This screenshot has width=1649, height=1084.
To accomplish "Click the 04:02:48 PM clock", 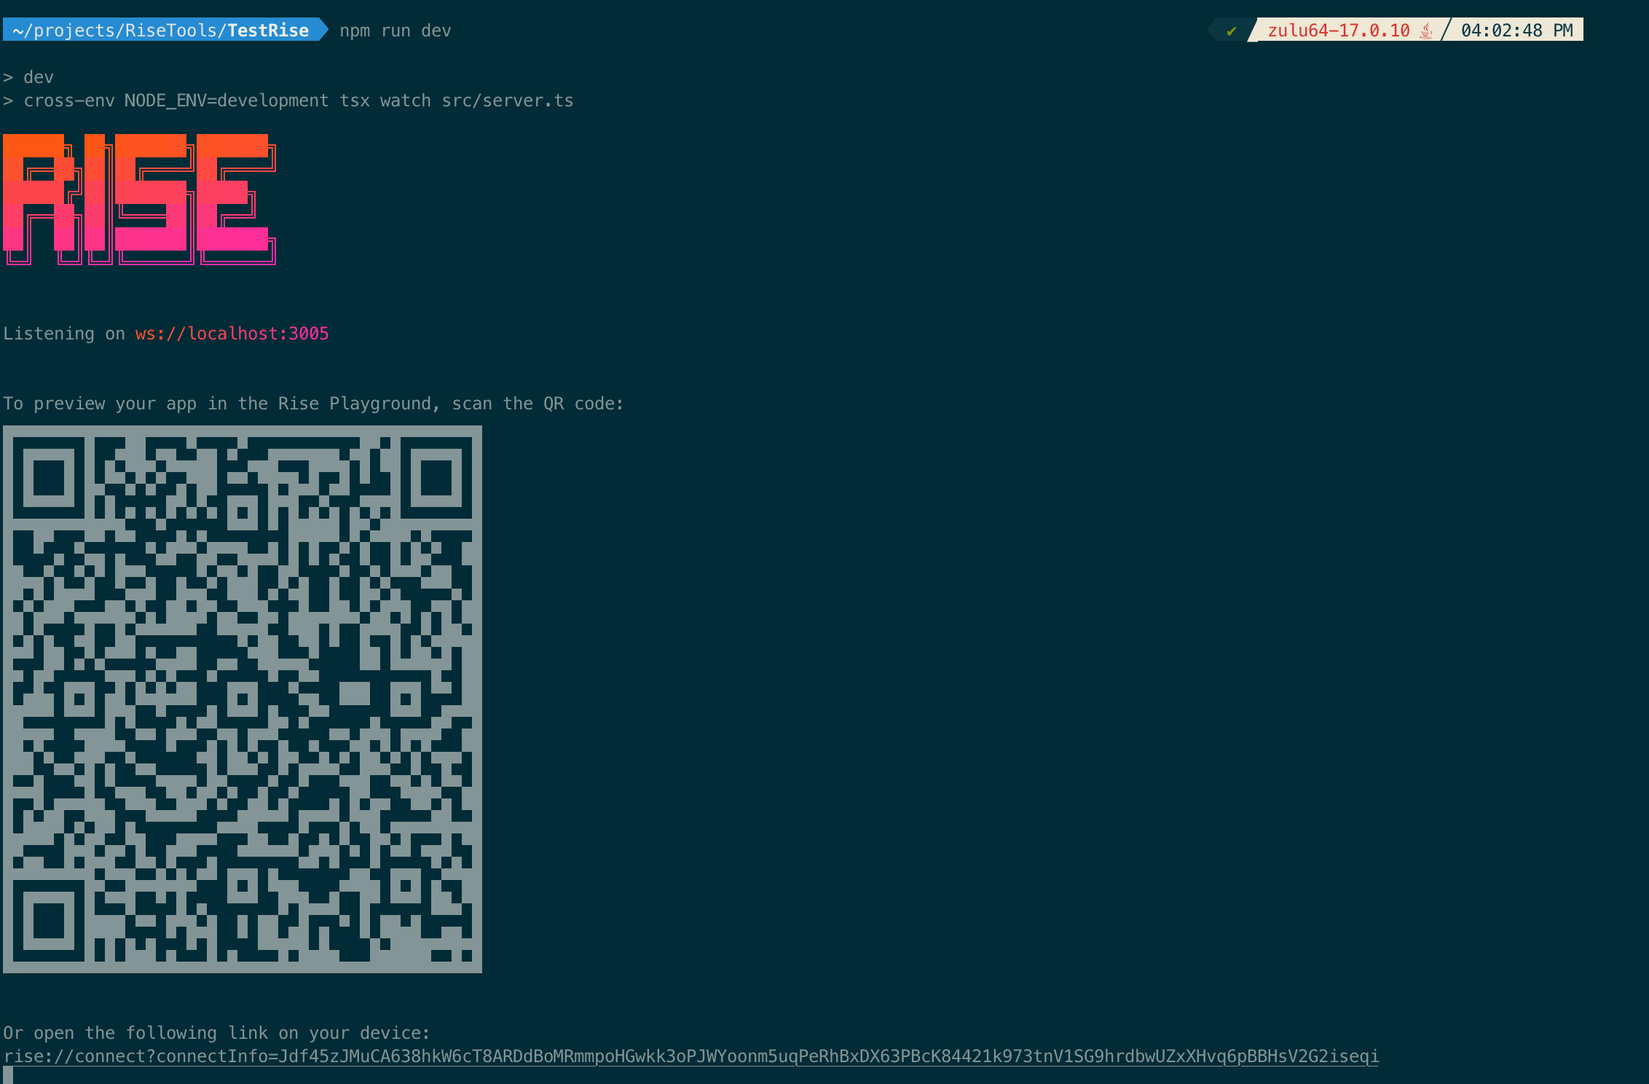I will coord(1517,31).
